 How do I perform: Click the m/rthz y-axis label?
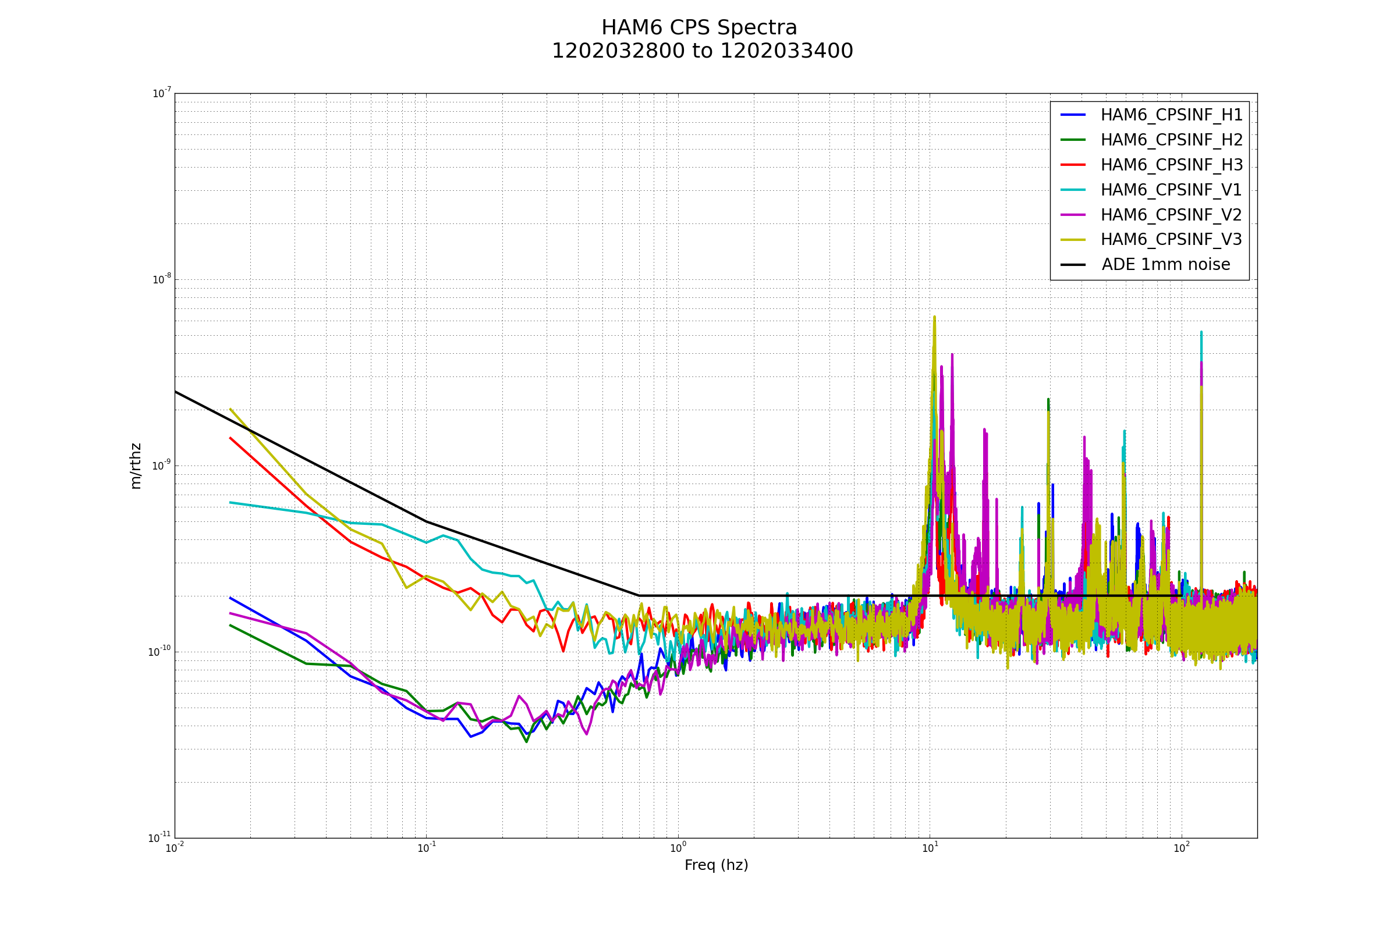pos(136,465)
